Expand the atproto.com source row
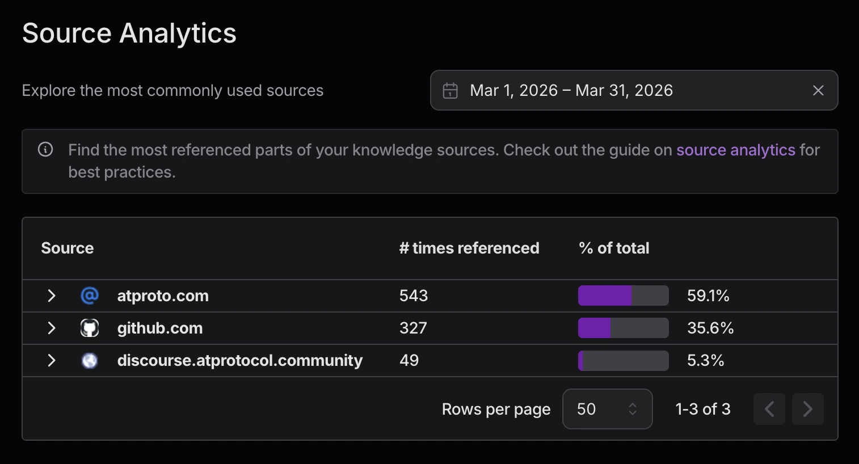 coord(52,296)
